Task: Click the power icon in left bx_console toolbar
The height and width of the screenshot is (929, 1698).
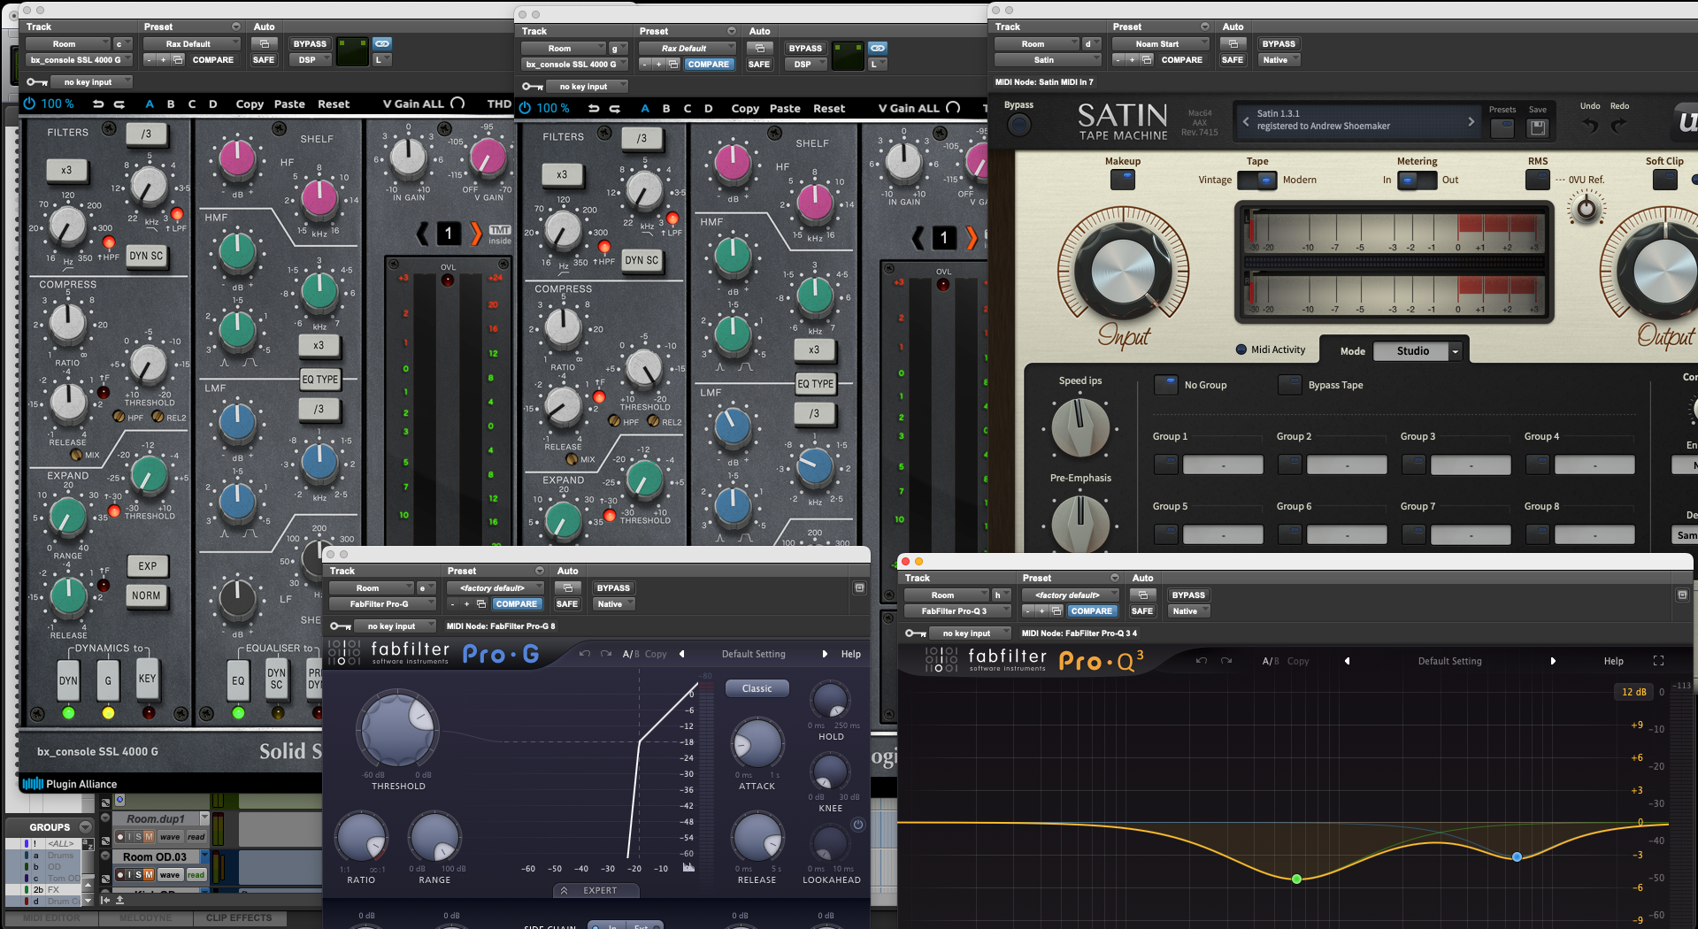Action: point(29,104)
